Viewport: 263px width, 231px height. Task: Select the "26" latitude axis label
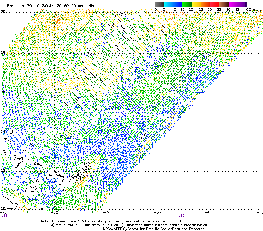[3, 92]
